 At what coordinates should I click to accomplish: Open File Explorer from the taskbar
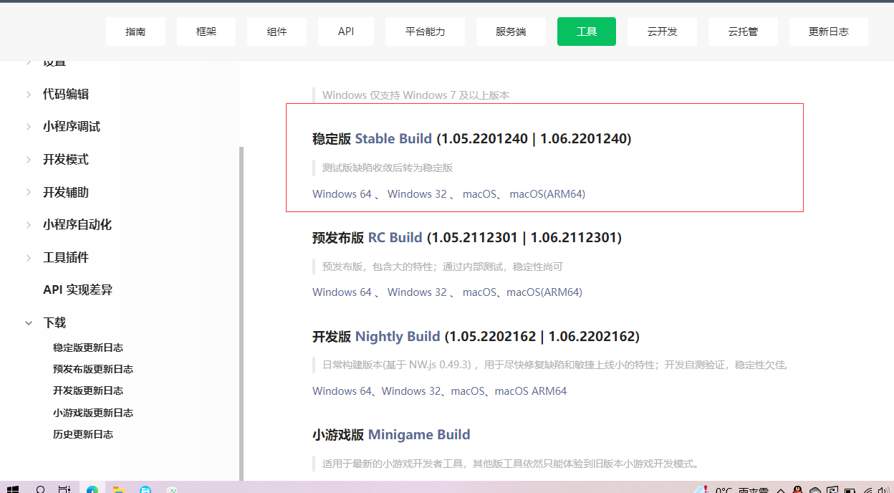[x=118, y=489]
